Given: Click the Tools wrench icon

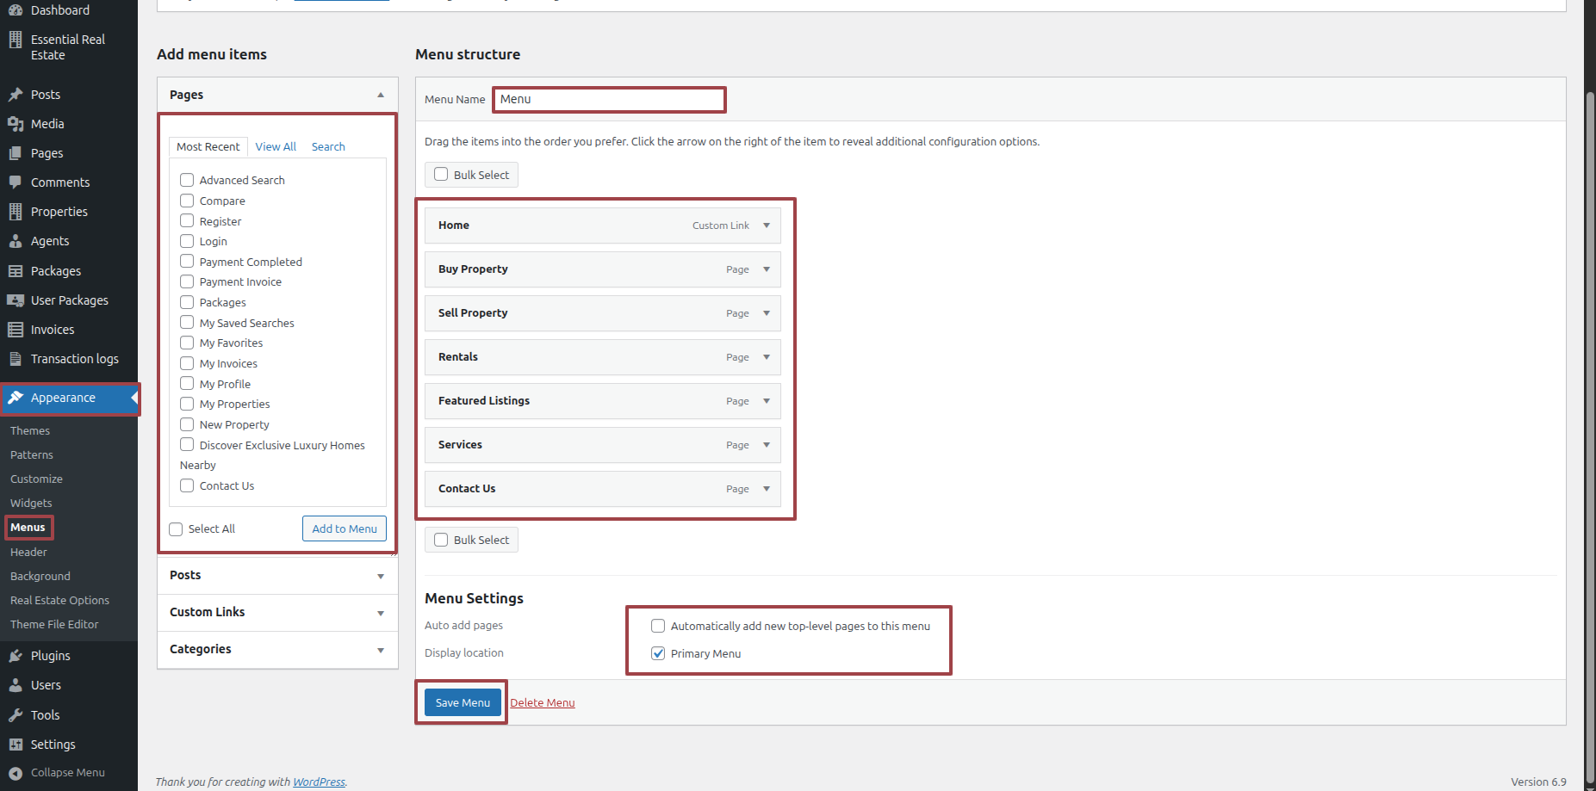Looking at the screenshot, I should [x=16, y=715].
